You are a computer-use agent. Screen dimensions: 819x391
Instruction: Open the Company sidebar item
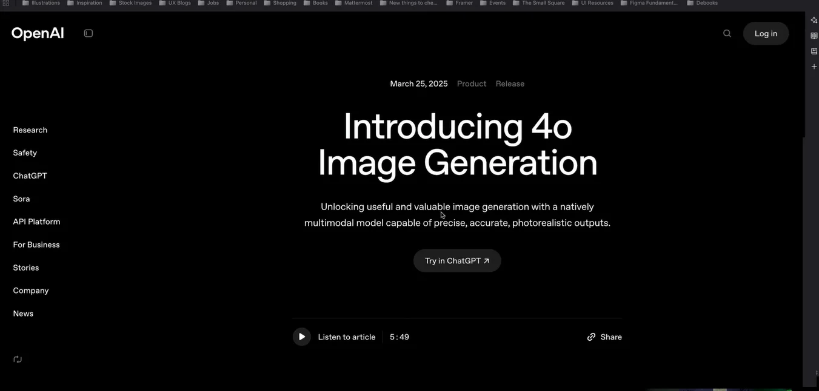pos(31,291)
